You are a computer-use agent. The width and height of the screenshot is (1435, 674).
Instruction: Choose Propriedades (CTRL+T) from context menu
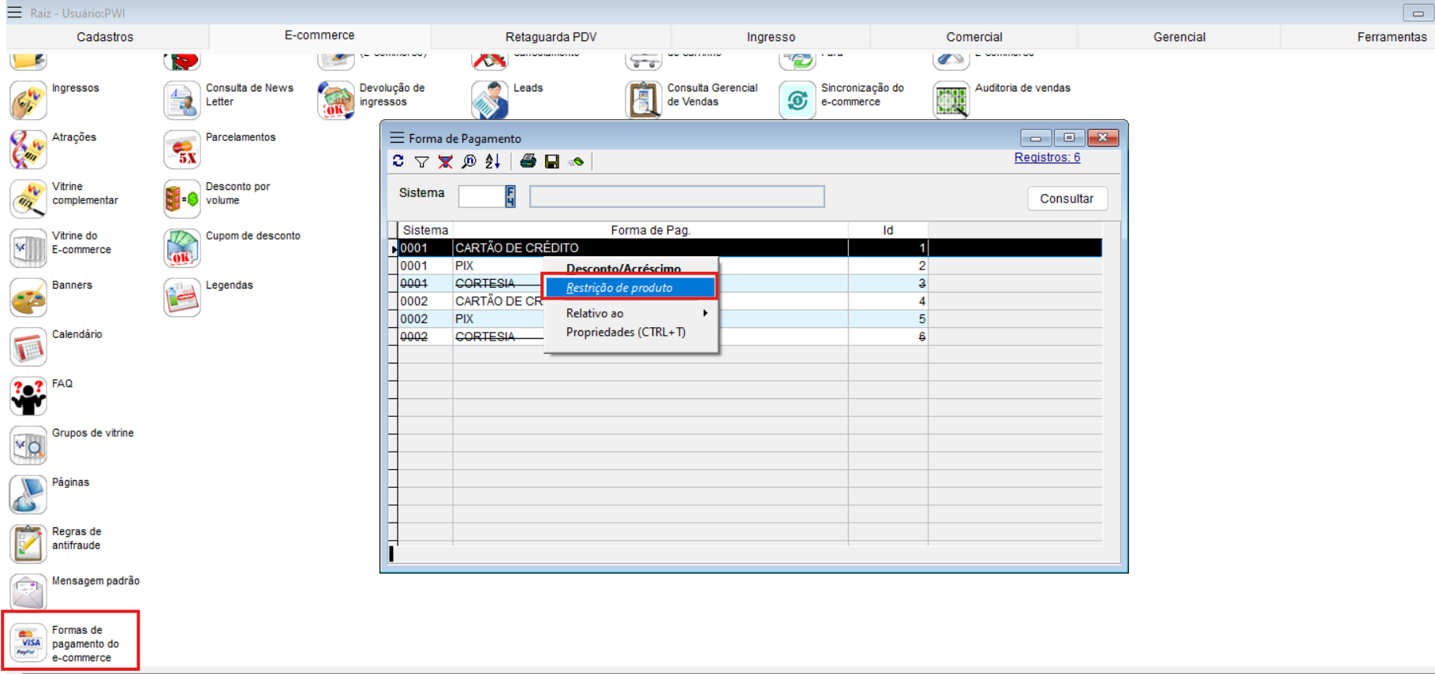[x=626, y=333]
